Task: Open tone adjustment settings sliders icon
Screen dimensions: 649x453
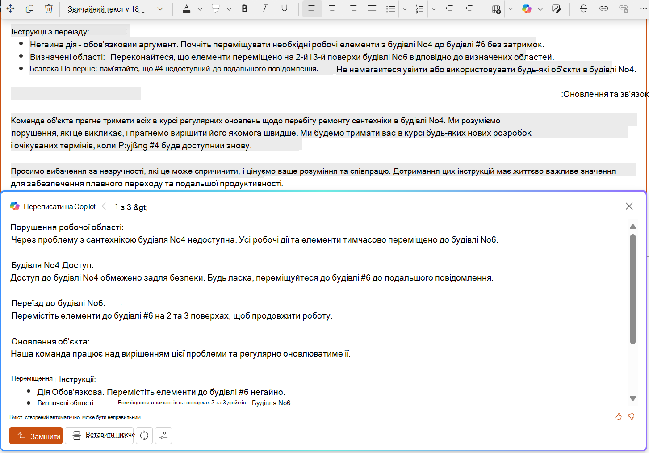Action: 163,436
